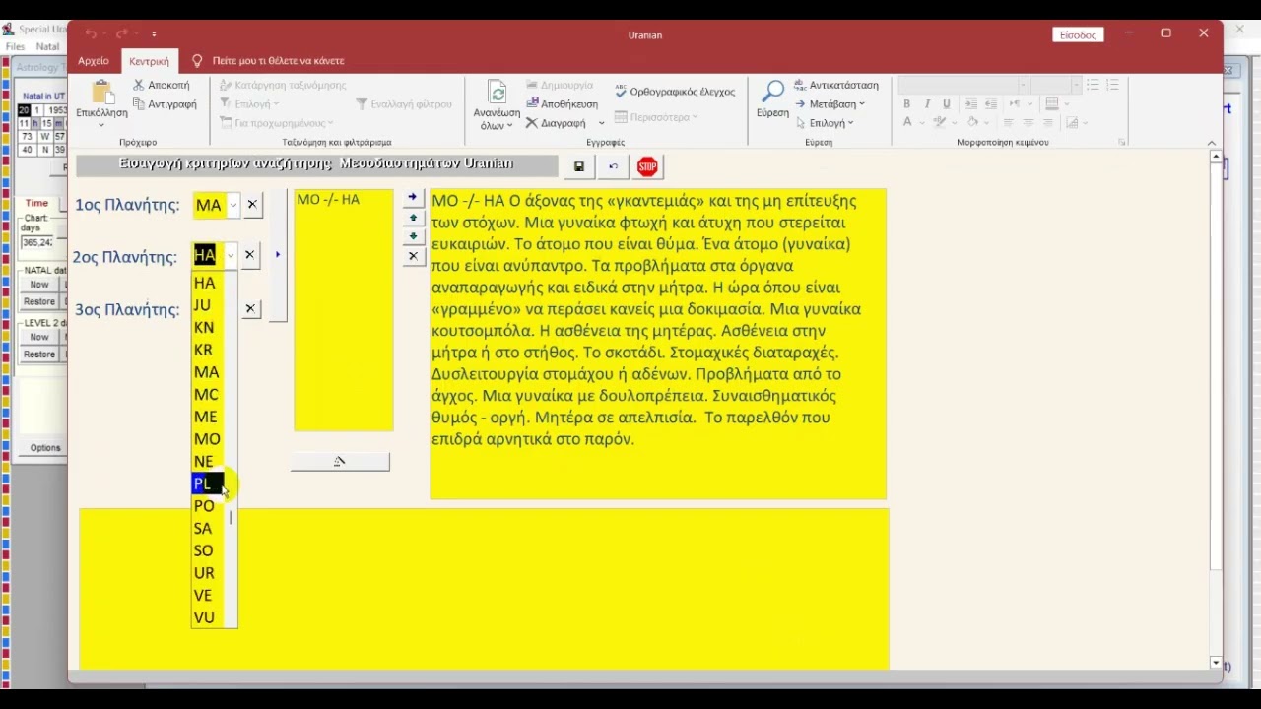The image size is (1261, 709).
Task: Click the Αποκοπή scissors icon
Action: pyautogui.click(x=139, y=86)
